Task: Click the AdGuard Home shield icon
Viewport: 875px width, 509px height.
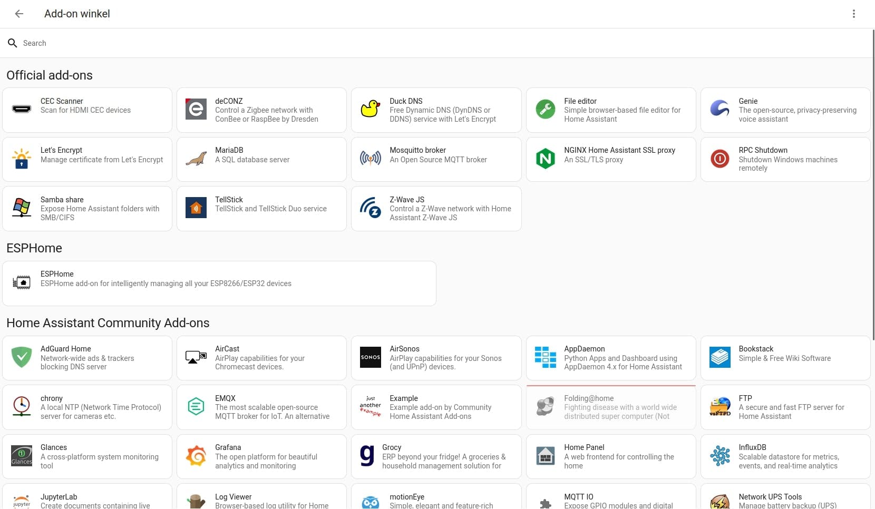Action: (22, 357)
